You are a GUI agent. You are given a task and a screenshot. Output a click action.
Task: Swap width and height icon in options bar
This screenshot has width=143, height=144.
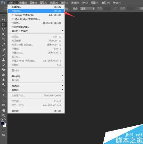[x=115, y=9]
